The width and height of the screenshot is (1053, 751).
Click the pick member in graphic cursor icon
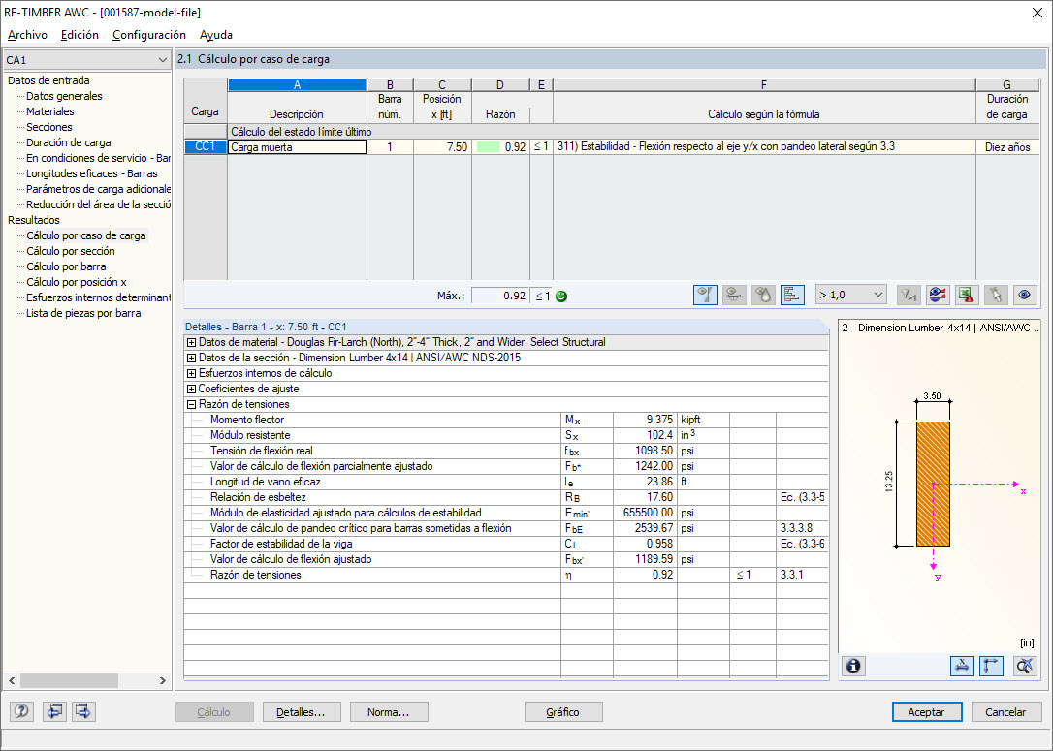[x=996, y=295]
